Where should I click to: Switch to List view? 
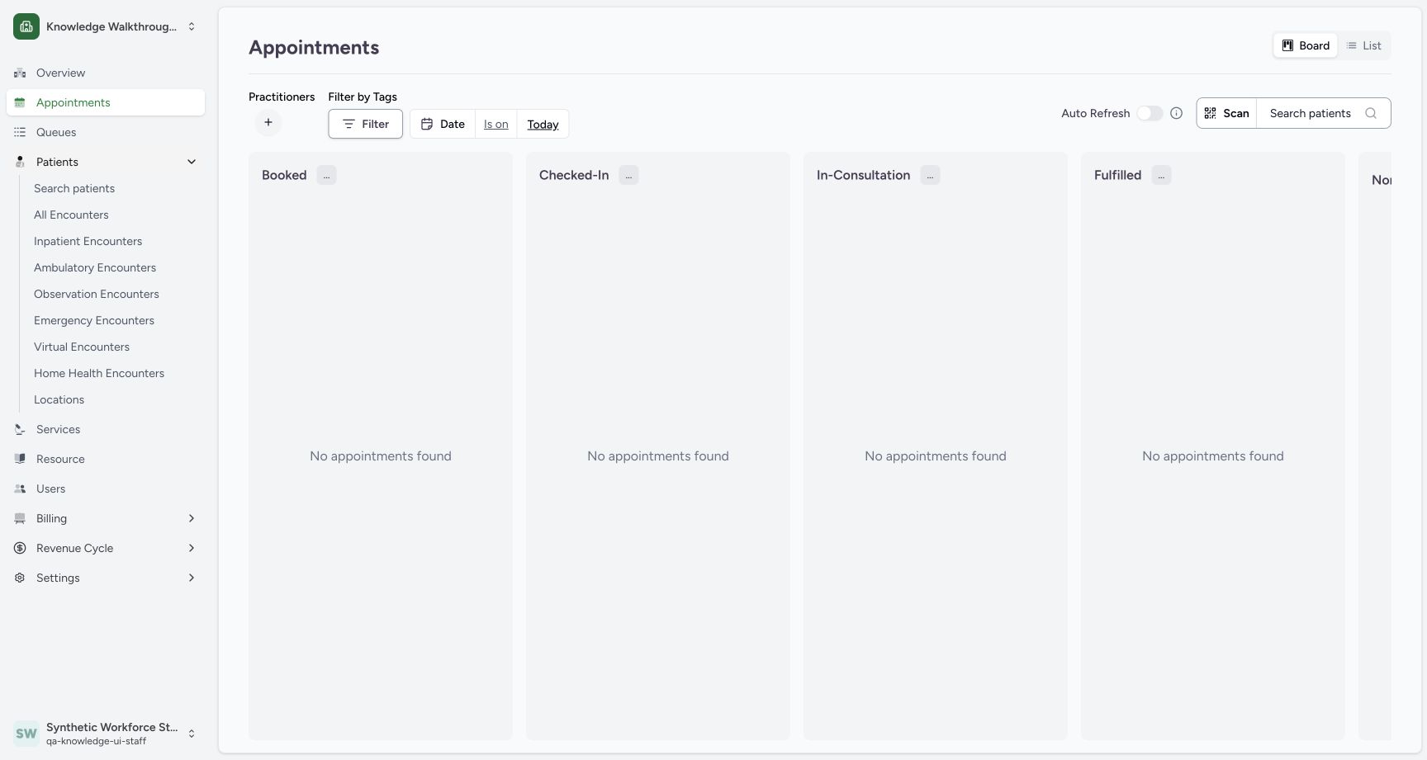[1363, 45]
